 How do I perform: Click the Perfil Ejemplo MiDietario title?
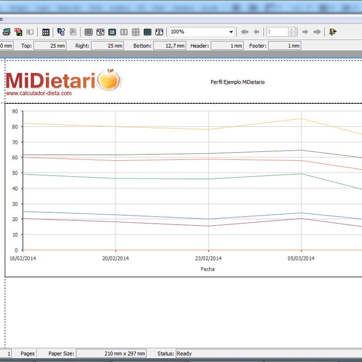coord(237,82)
